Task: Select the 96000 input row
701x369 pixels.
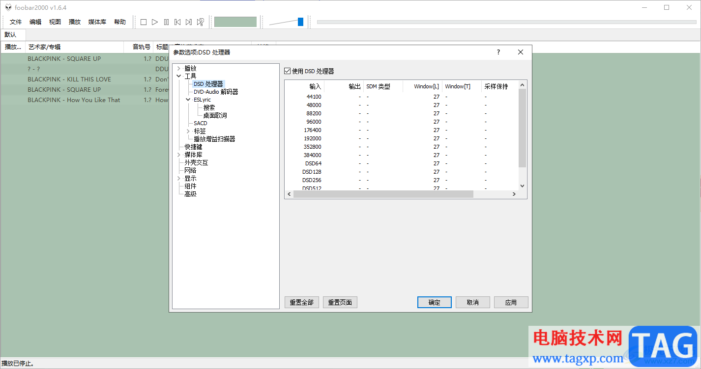Action: coord(402,122)
